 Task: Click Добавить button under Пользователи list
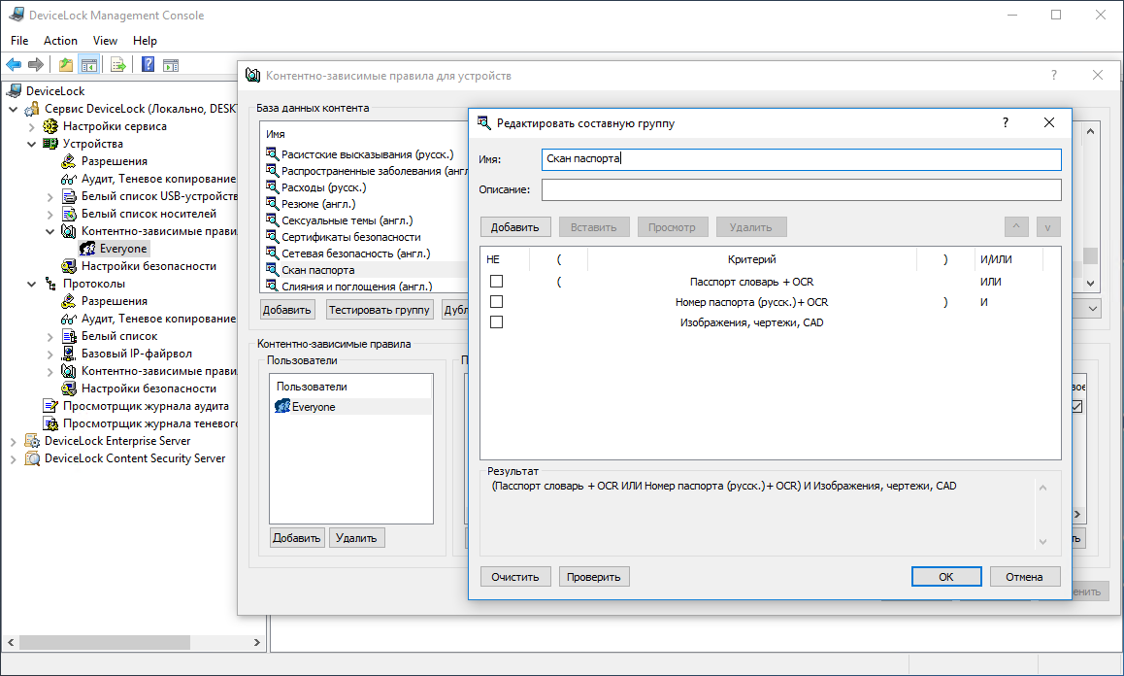click(297, 537)
